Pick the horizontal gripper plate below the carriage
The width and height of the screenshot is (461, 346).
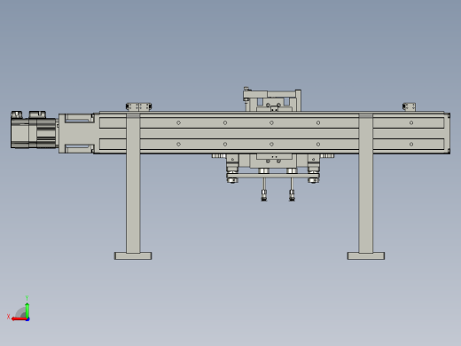[x=273, y=176]
